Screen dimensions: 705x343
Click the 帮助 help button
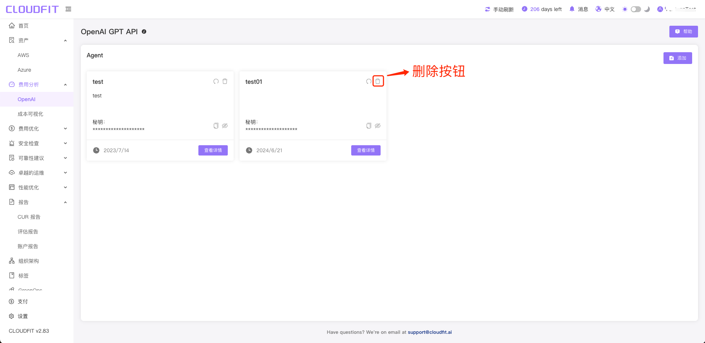[683, 32]
